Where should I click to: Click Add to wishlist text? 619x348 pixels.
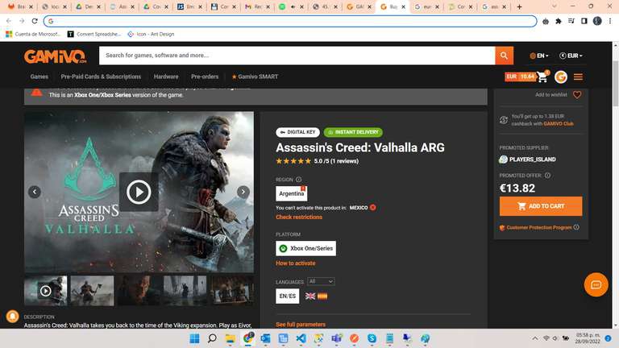(551, 95)
